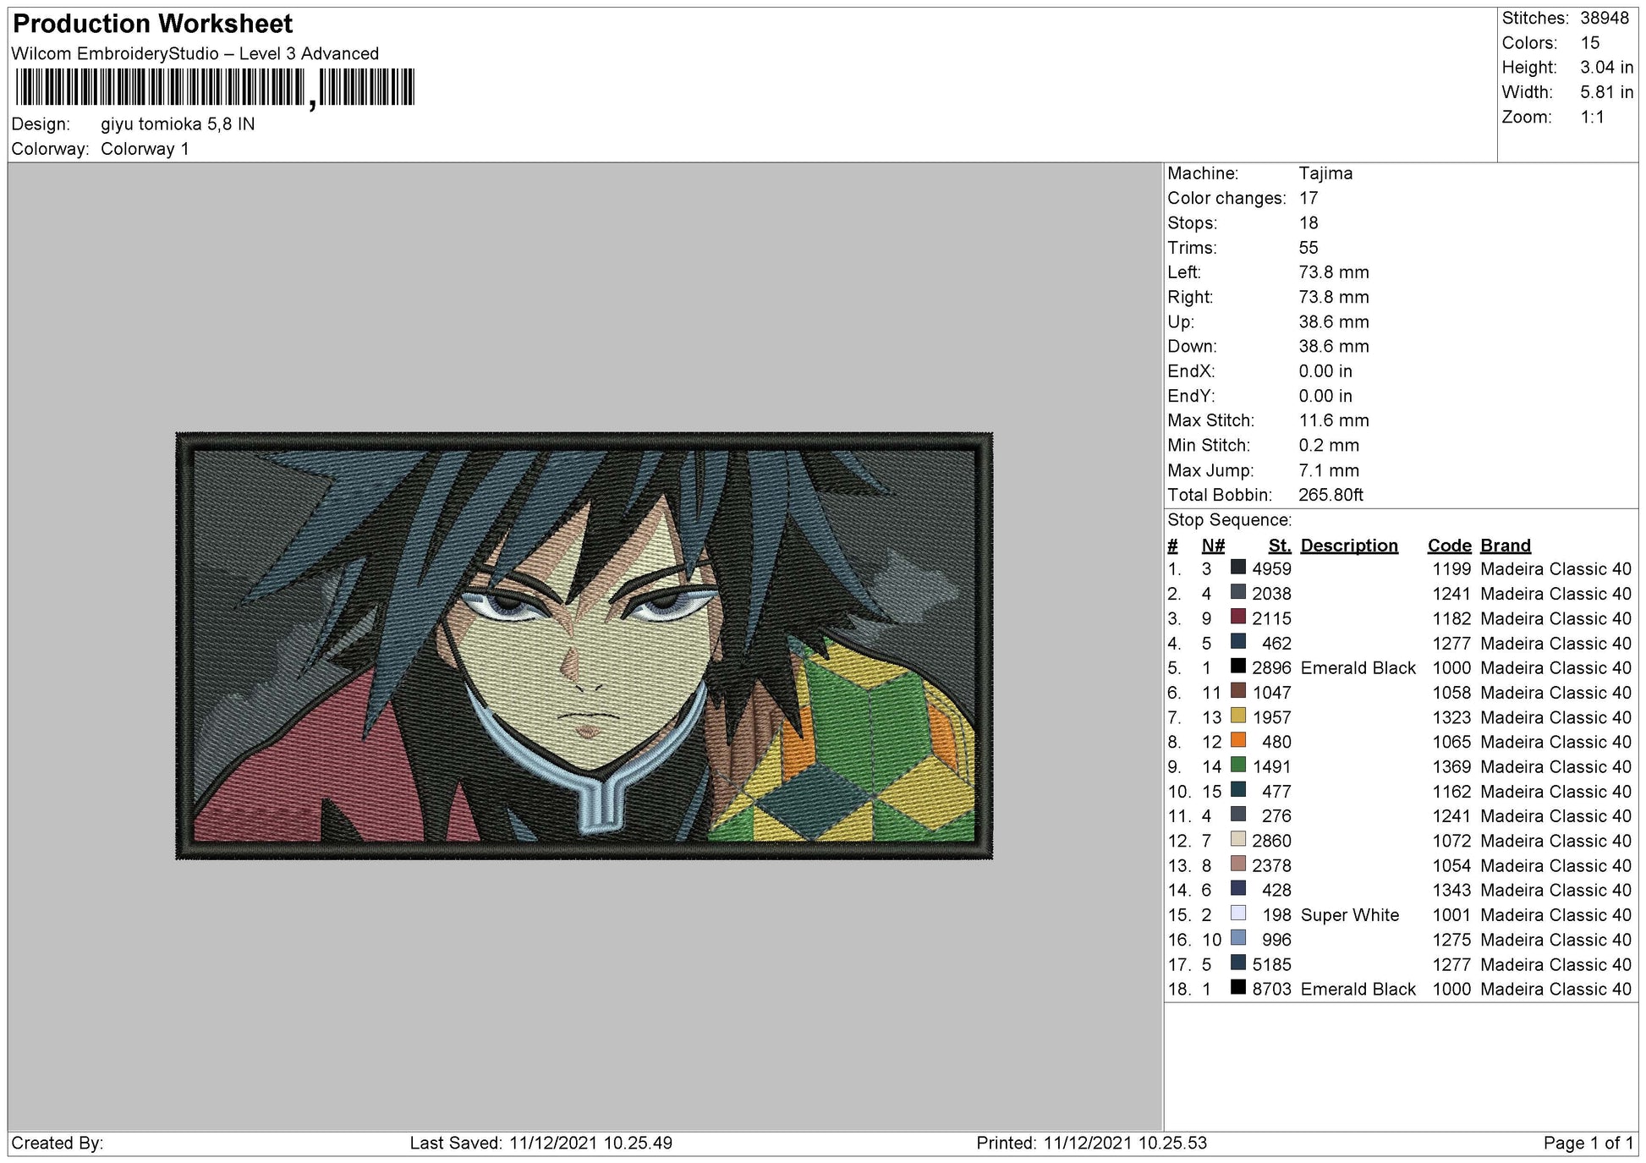1646x1163 pixels.
Task: Click the maroon swatch for code 1182
Action: (x=1237, y=617)
